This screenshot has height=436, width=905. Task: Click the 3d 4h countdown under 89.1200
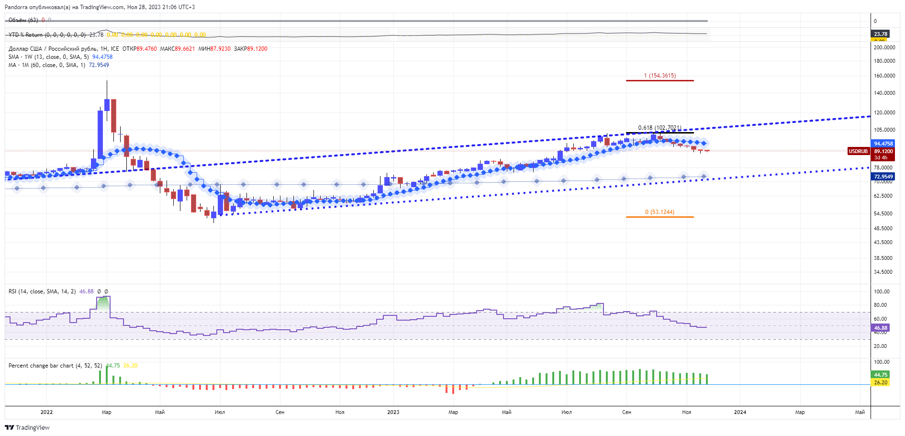point(881,157)
